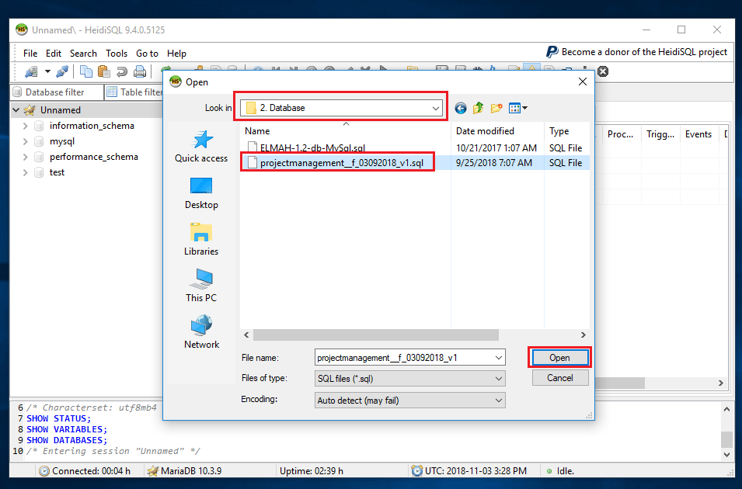
Task: Click the Paste toolbar icon in HeidiSQL
Action: click(103, 72)
